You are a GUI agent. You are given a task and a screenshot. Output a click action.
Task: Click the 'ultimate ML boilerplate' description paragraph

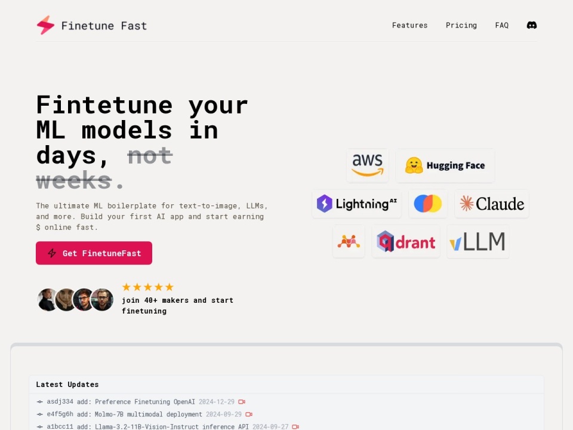[x=152, y=216]
